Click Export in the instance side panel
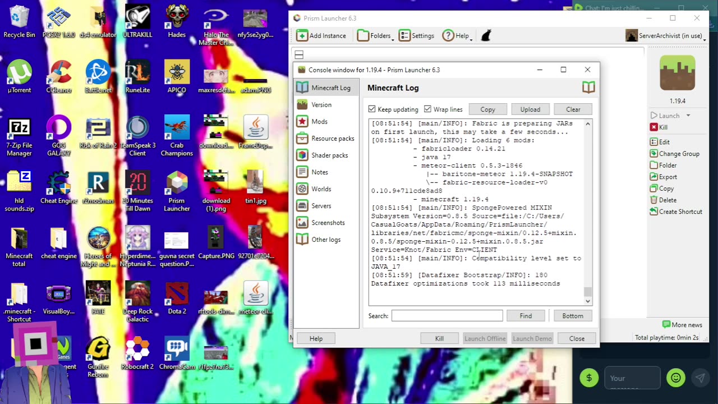Screen dimensions: 718x404 [663, 177]
